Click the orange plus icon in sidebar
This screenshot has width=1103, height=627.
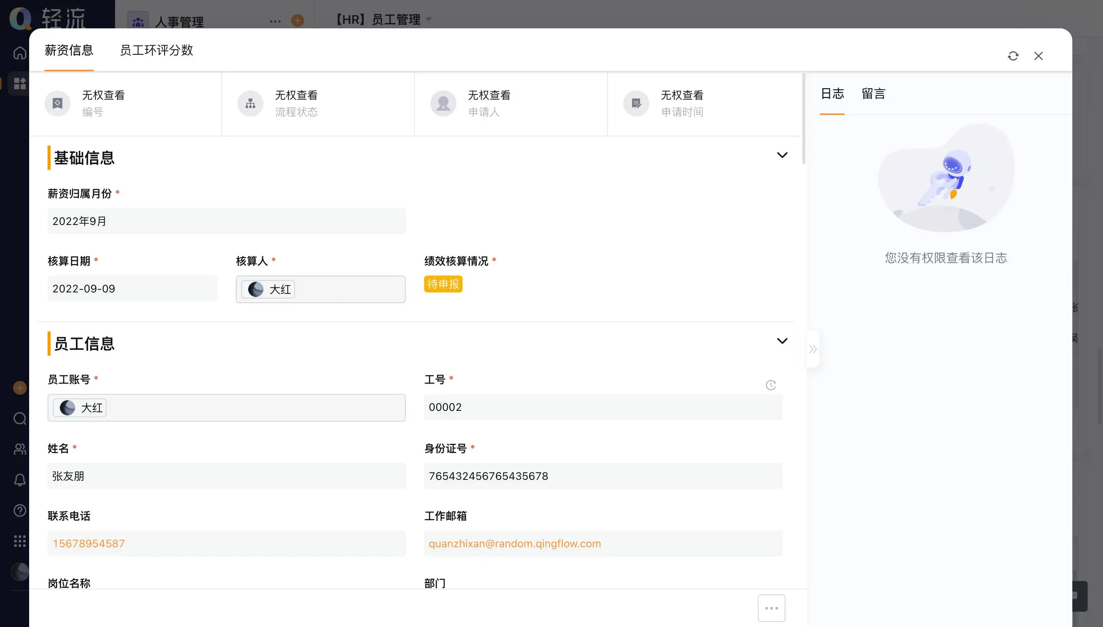click(20, 387)
